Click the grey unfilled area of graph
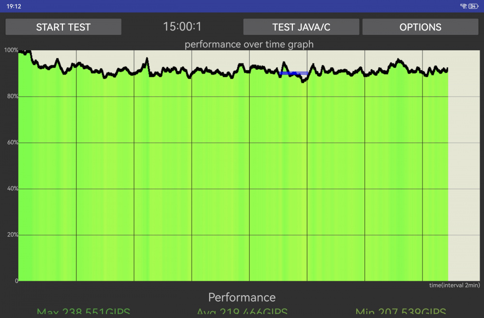Image resolution: width=484 pixels, height=318 pixels. [x=464, y=173]
